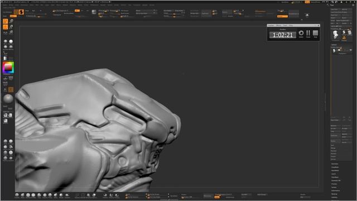
Task: Open the ZBrush Transform menu
Action: pos(137,5)
